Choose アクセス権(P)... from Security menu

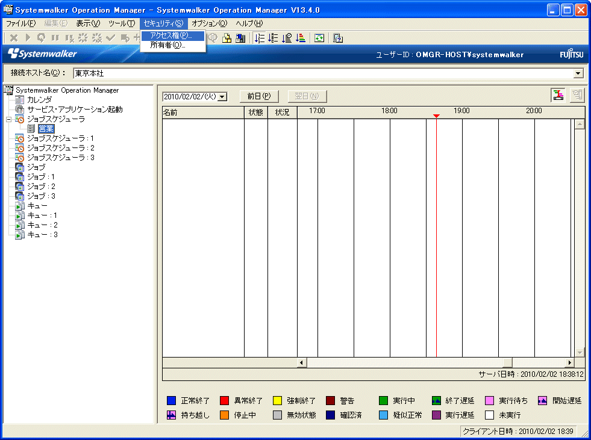173,36
